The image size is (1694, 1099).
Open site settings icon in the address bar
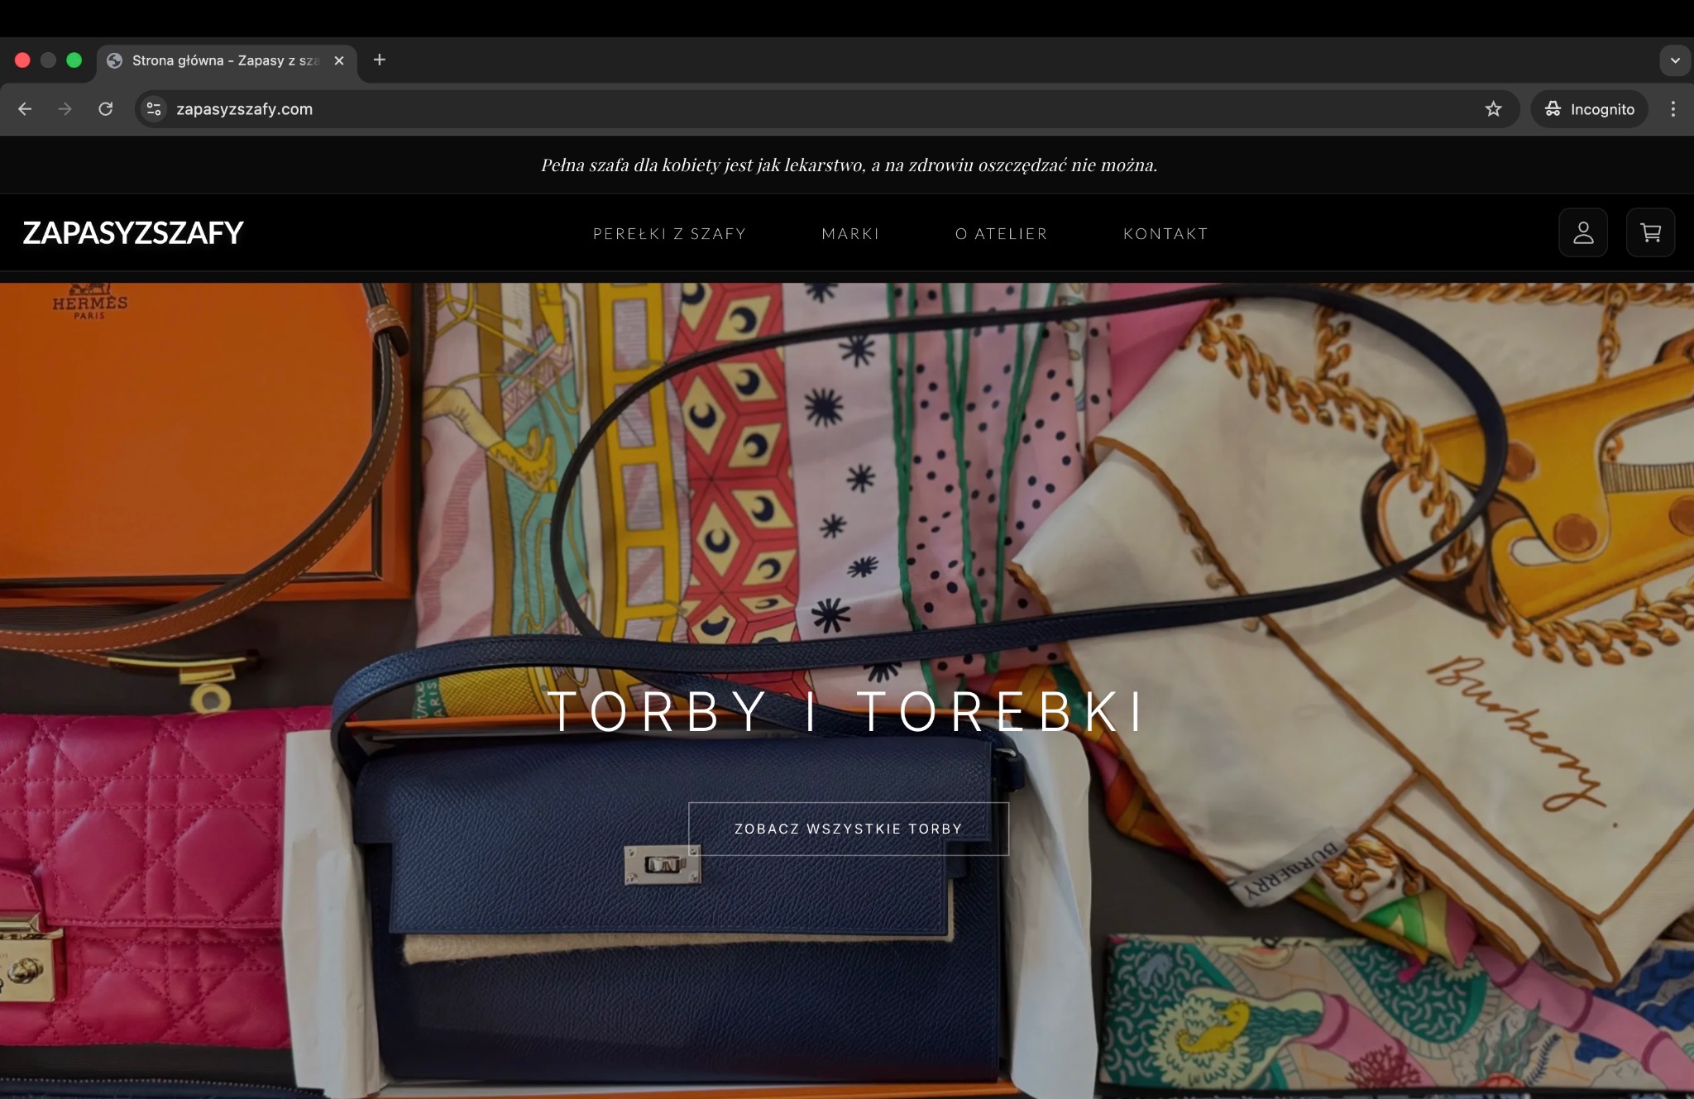pos(153,108)
